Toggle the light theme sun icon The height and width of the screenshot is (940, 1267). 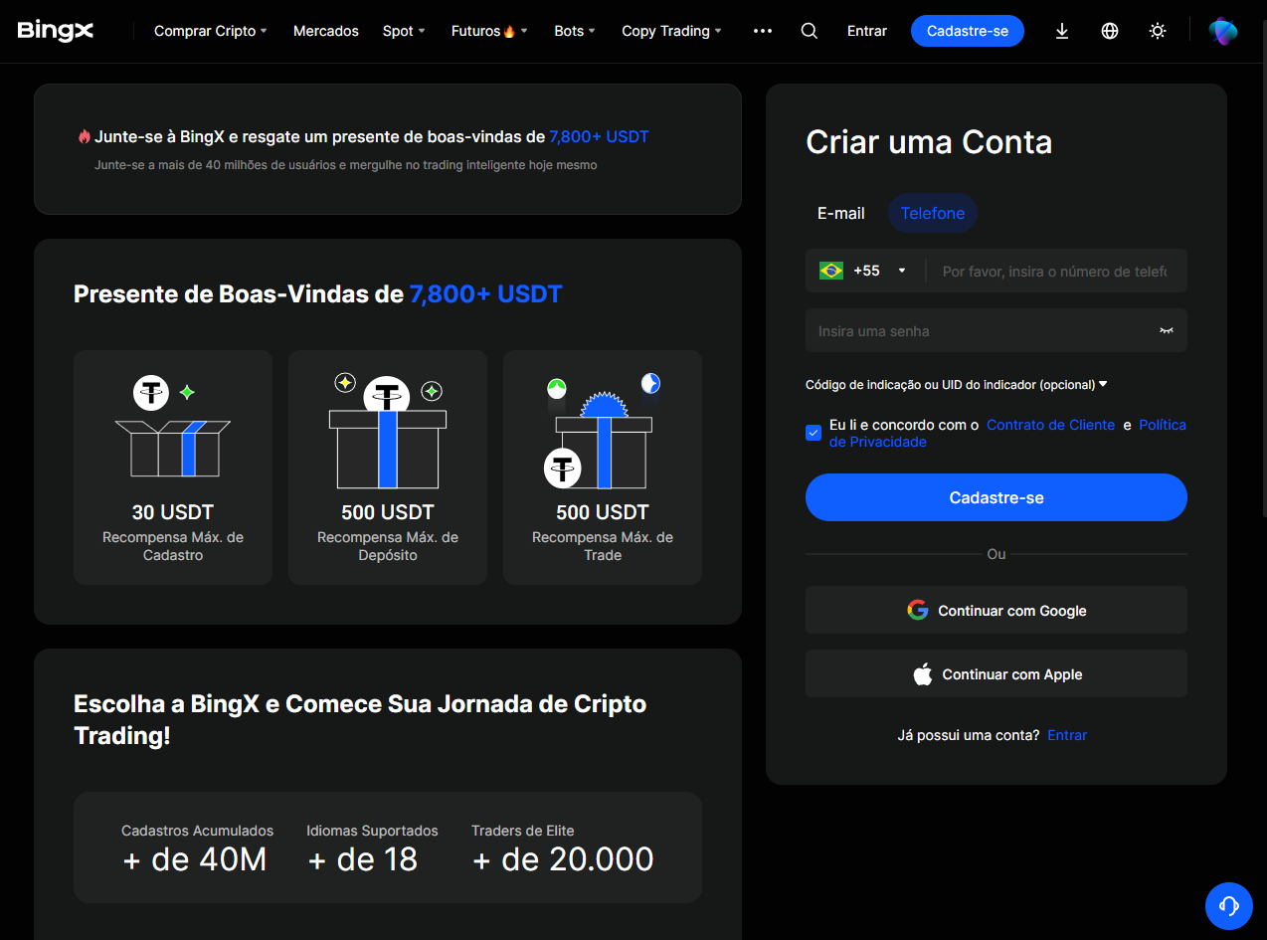pos(1158,31)
